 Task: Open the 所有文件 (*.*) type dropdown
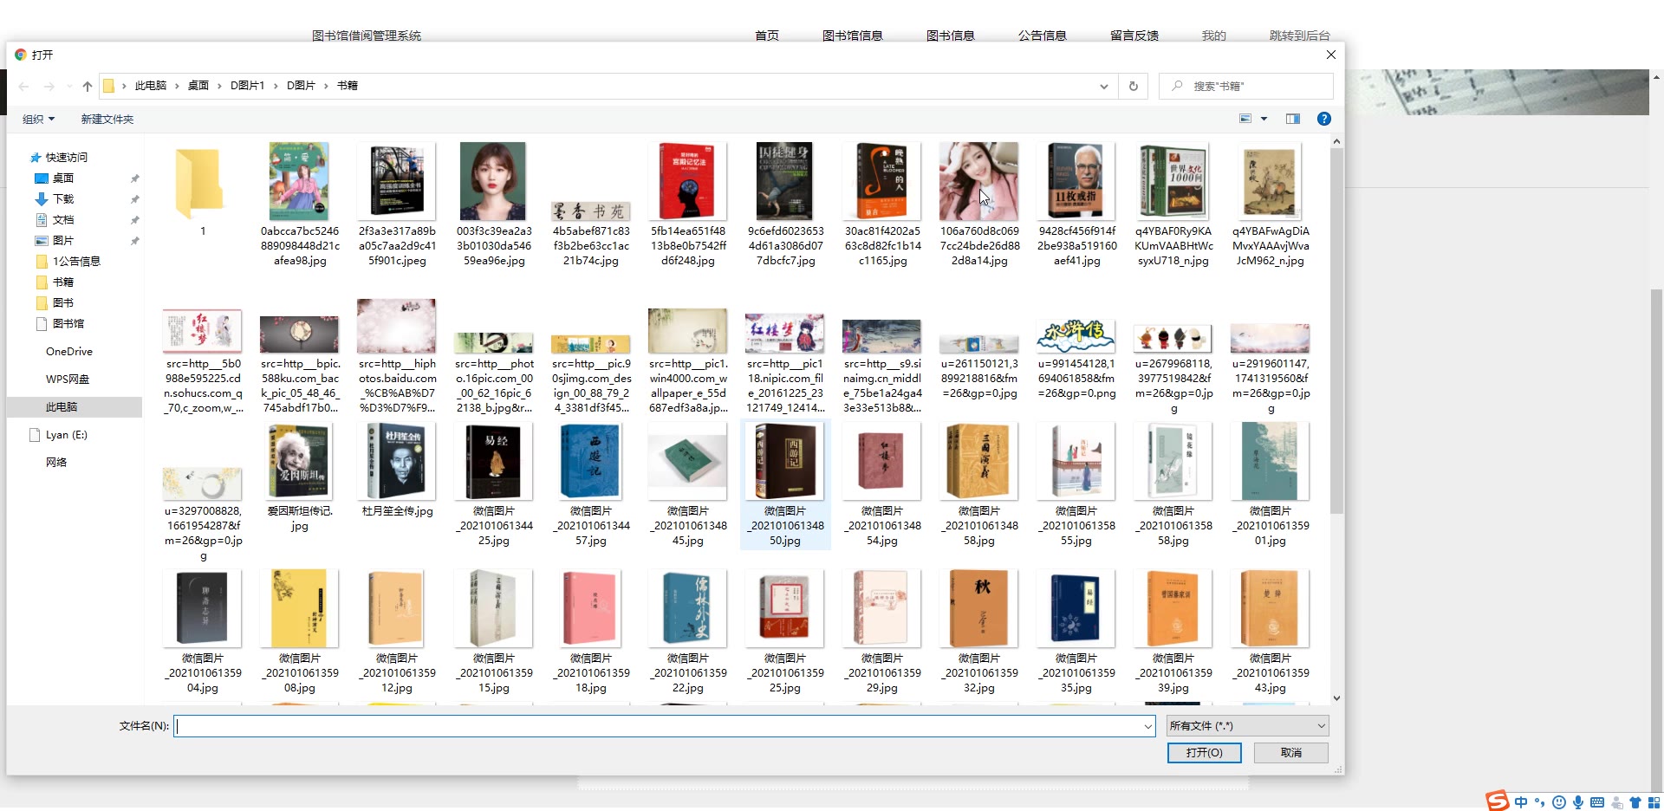point(1246,726)
